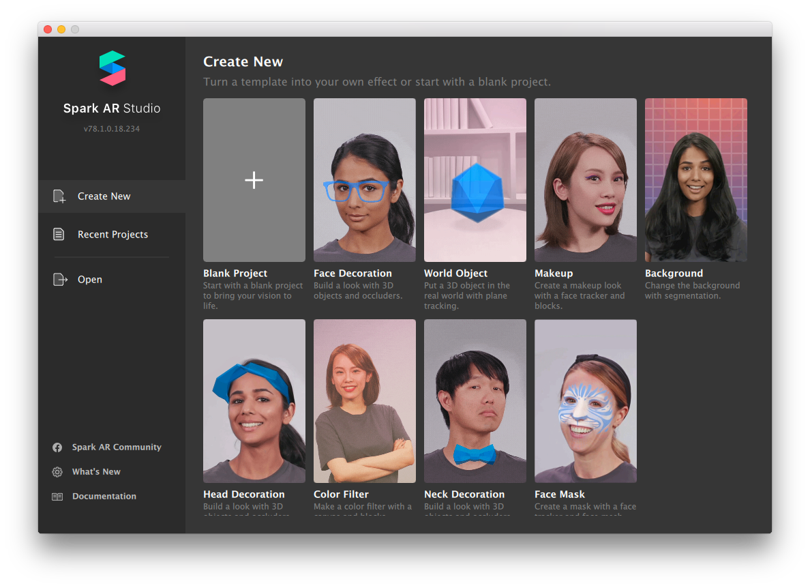This screenshot has height=588, width=810.
Task: Click the Face Decoration title text
Action: [x=352, y=274]
